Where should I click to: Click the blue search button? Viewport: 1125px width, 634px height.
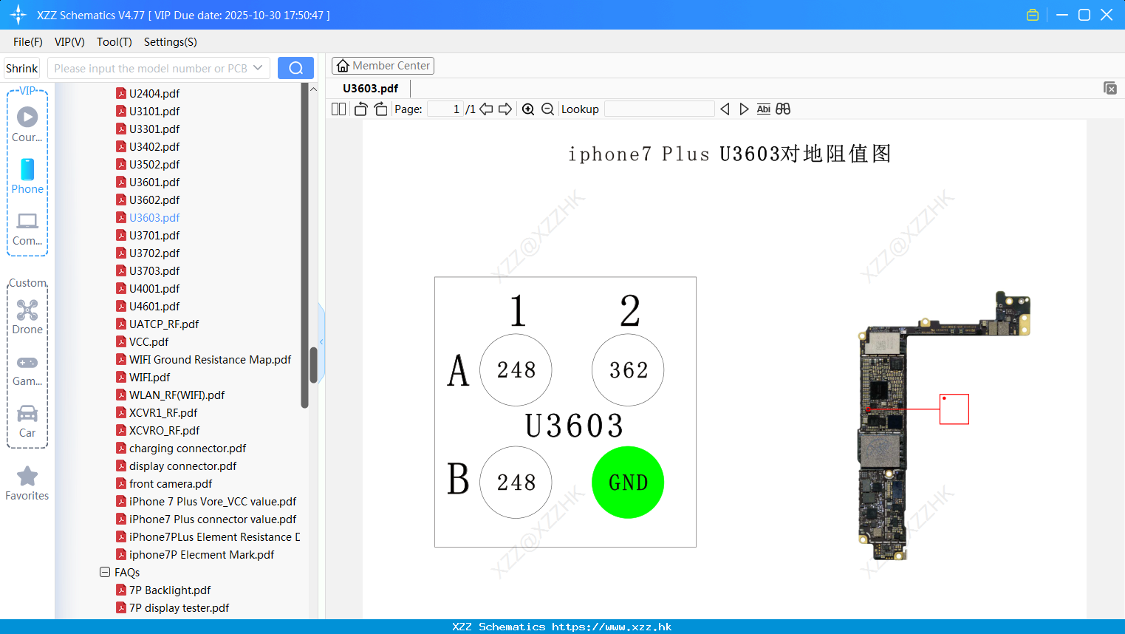coord(295,68)
